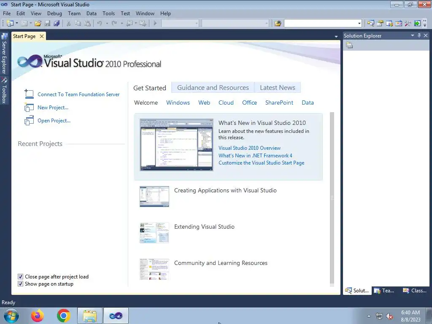This screenshot has width=432, height=324.
Task: Uncheck Close page after project load
Action: coord(20,277)
